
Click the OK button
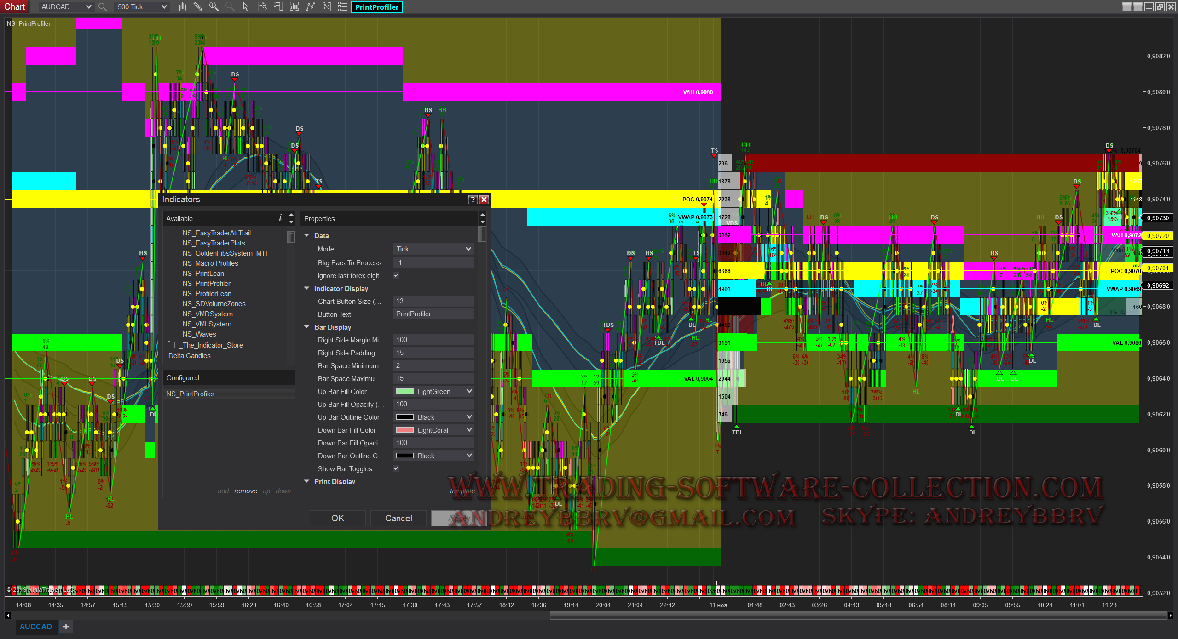point(337,518)
